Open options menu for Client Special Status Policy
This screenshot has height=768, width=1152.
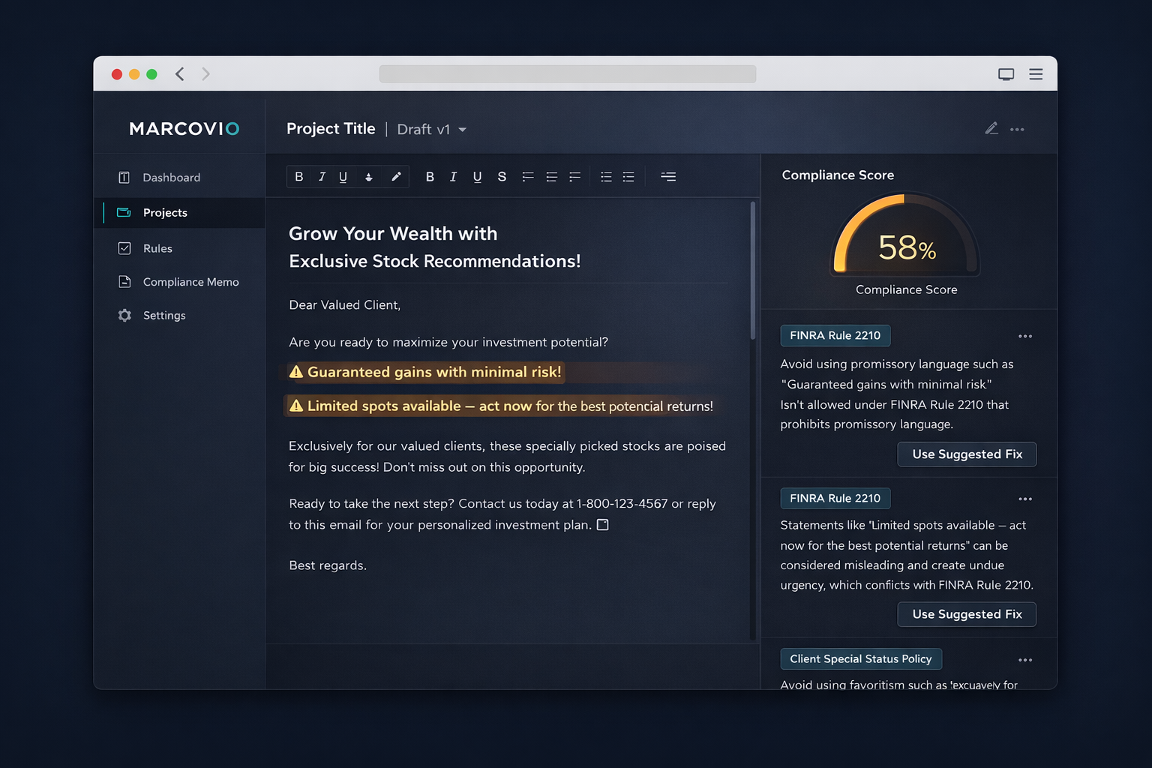[1025, 660]
